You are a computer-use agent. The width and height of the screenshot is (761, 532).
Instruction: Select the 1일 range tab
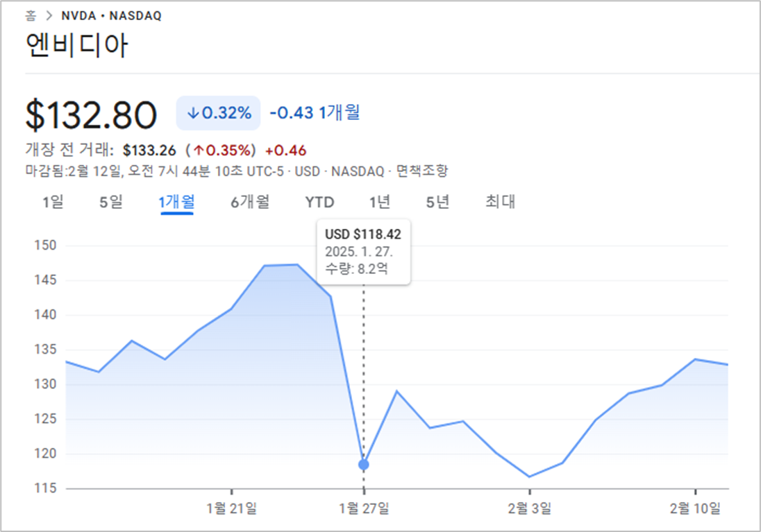(x=53, y=202)
